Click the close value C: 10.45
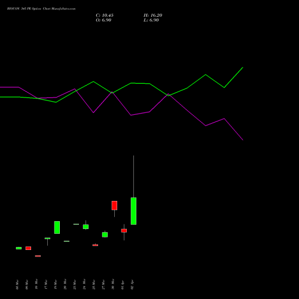Image resolution: width=299 pixels, height=299 pixels. [x=105, y=16]
